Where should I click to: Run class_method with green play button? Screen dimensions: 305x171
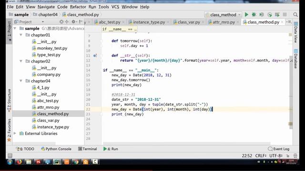pos(246,15)
